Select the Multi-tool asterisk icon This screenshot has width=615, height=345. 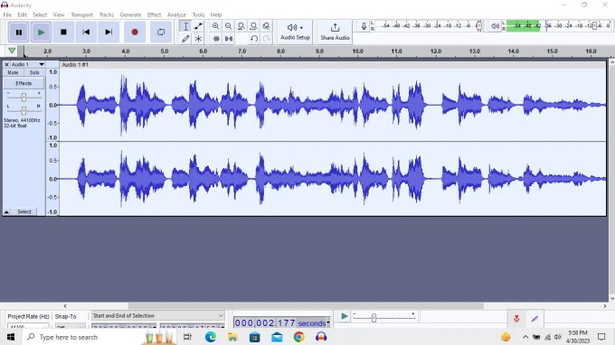tap(198, 39)
